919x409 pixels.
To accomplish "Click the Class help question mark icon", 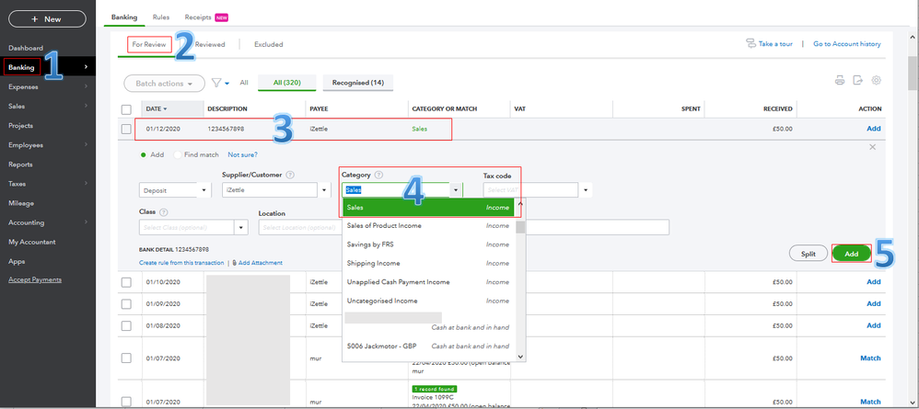I will (164, 213).
